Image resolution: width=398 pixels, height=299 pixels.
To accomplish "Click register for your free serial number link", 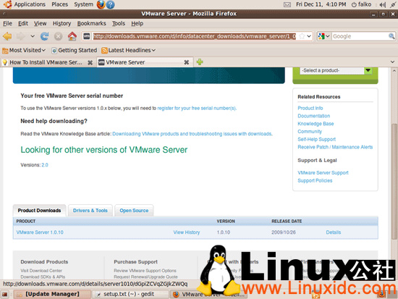I will 197,108.
